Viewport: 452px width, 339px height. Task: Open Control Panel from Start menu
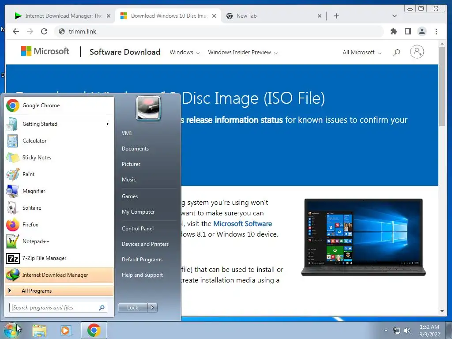147,229
